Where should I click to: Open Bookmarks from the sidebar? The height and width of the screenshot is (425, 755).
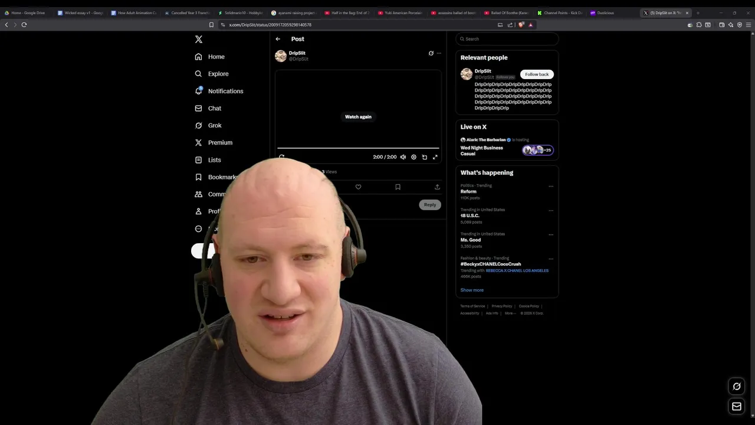point(216,177)
